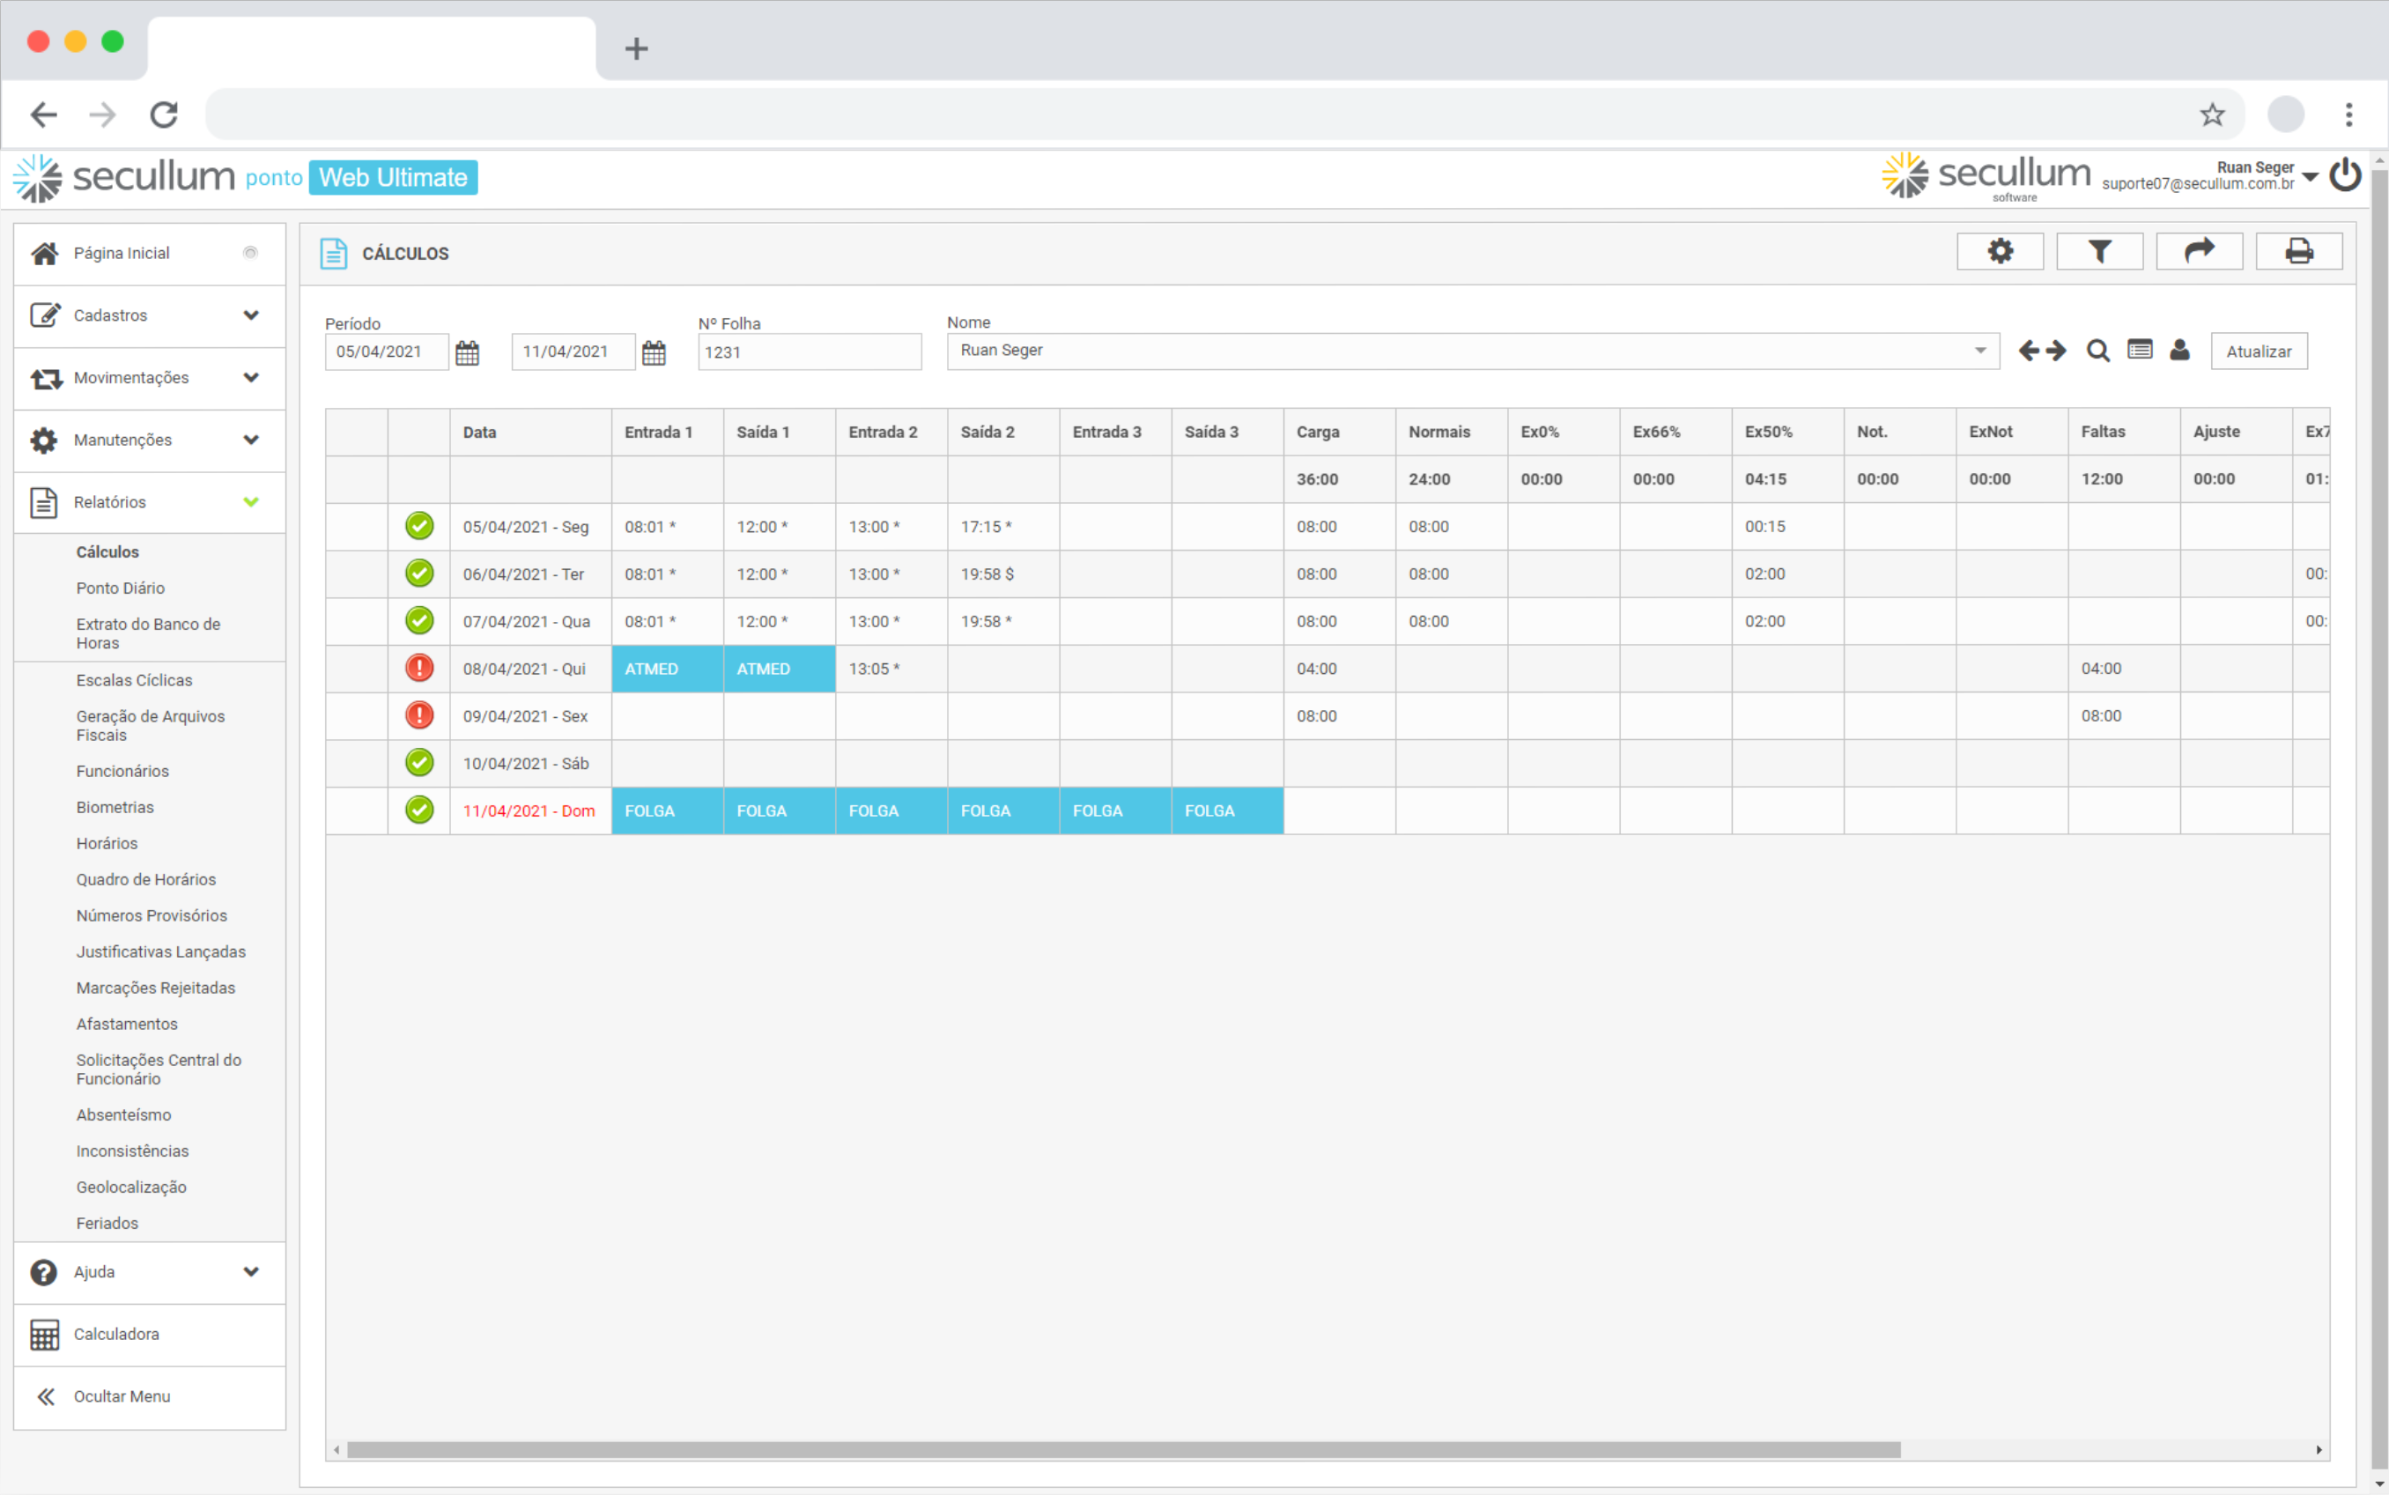Image resolution: width=2389 pixels, height=1495 pixels.
Task: Open Inconsistências report in sidebar
Action: coord(132,1151)
